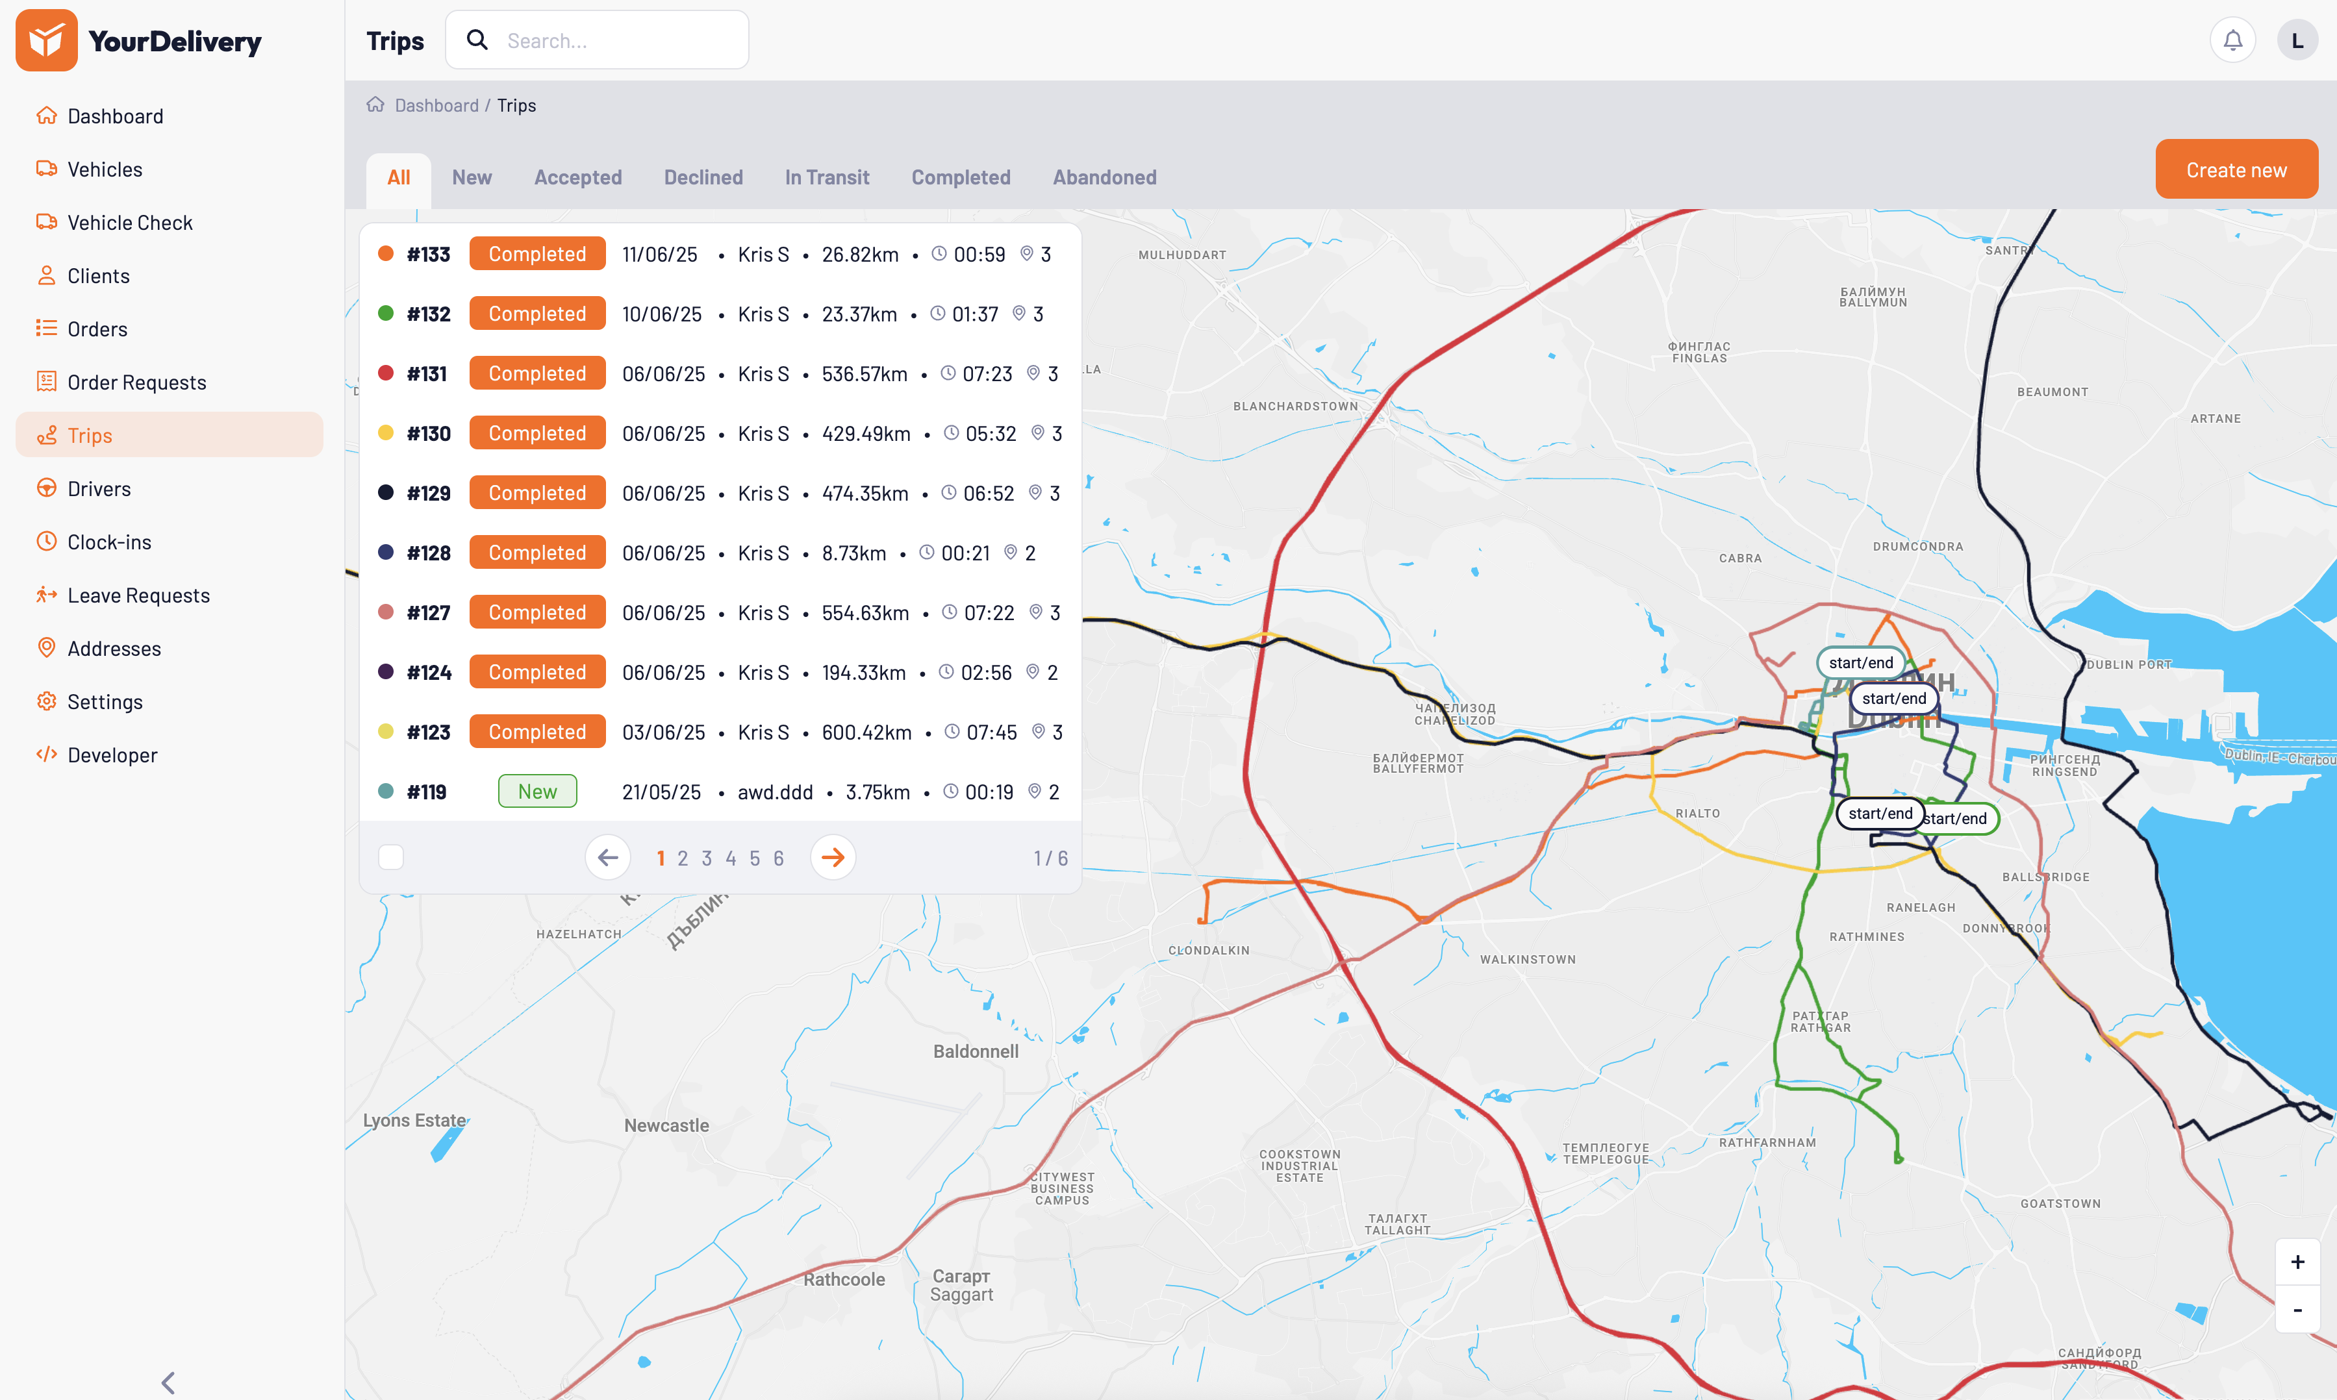Select the green status dot for trip #132
This screenshot has height=1400, width=2337.
386,313
